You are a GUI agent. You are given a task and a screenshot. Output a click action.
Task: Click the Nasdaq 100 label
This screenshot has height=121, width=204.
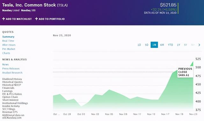coord(28,10)
